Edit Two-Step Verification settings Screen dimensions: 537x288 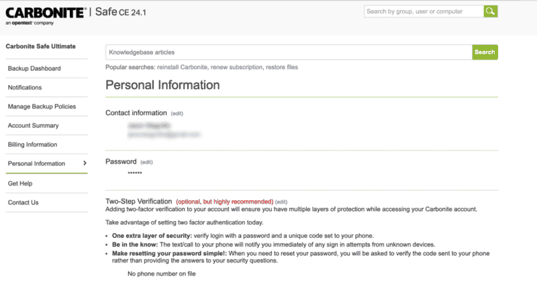coord(281,202)
